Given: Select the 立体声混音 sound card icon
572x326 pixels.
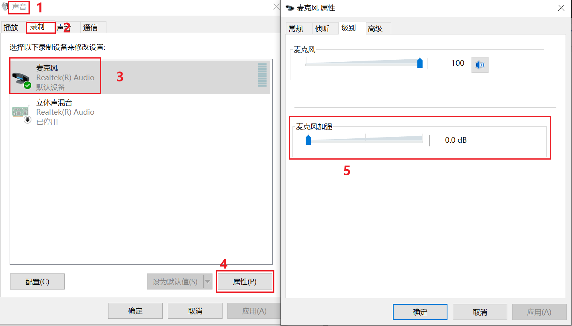Looking at the screenshot, I should [21, 113].
